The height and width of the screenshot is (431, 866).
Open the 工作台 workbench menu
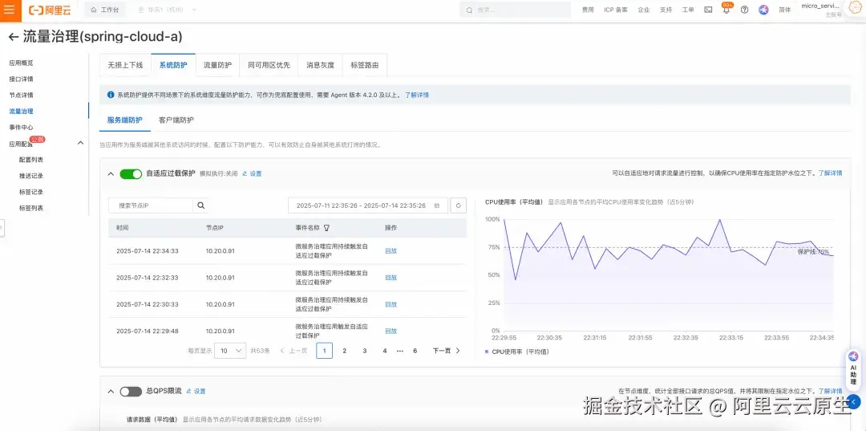click(x=105, y=10)
